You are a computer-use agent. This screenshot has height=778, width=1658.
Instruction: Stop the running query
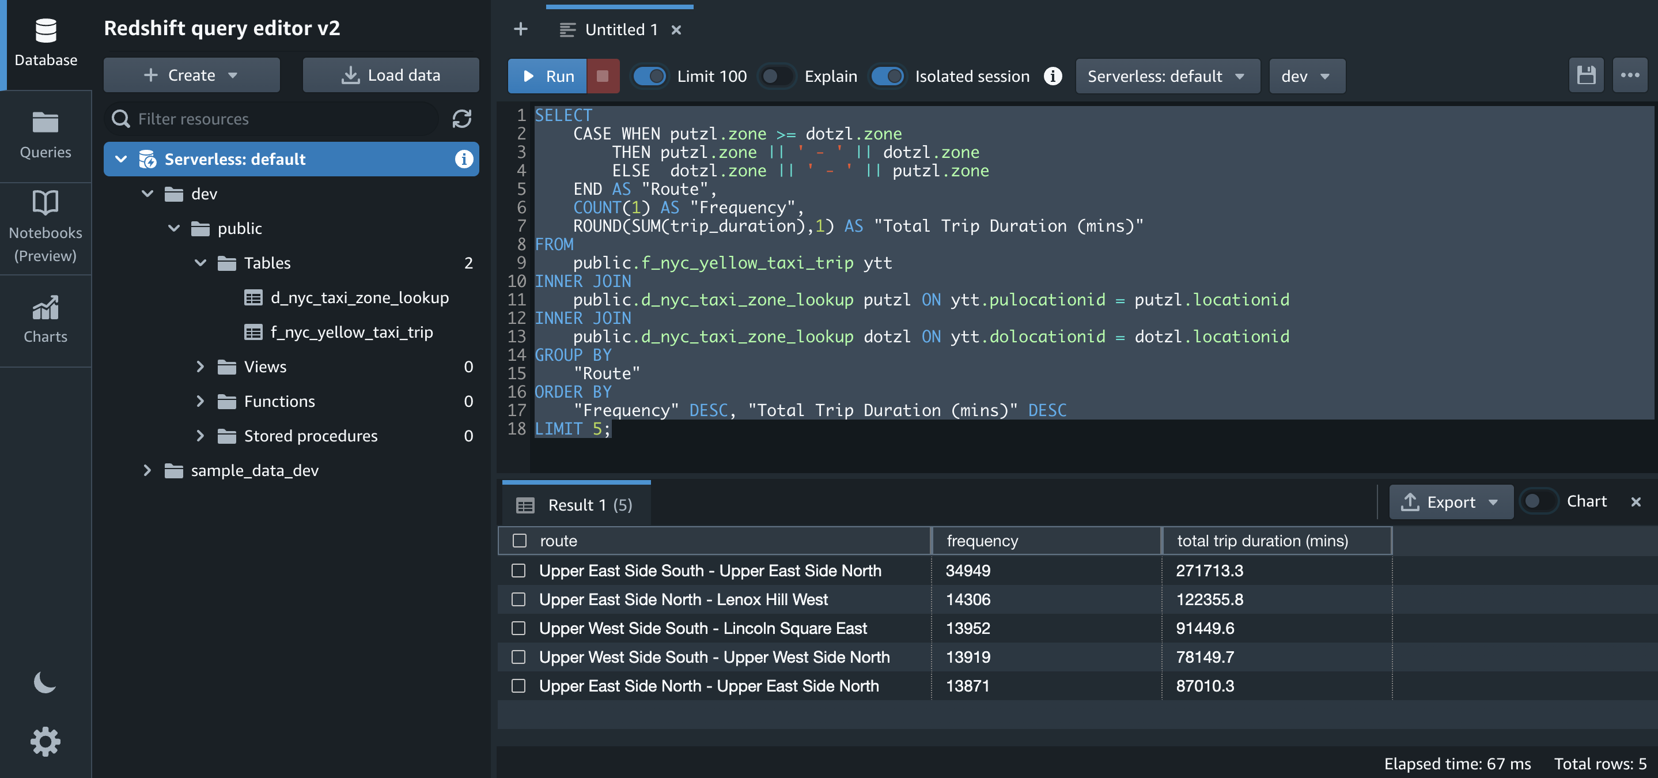click(x=603, y=76)
